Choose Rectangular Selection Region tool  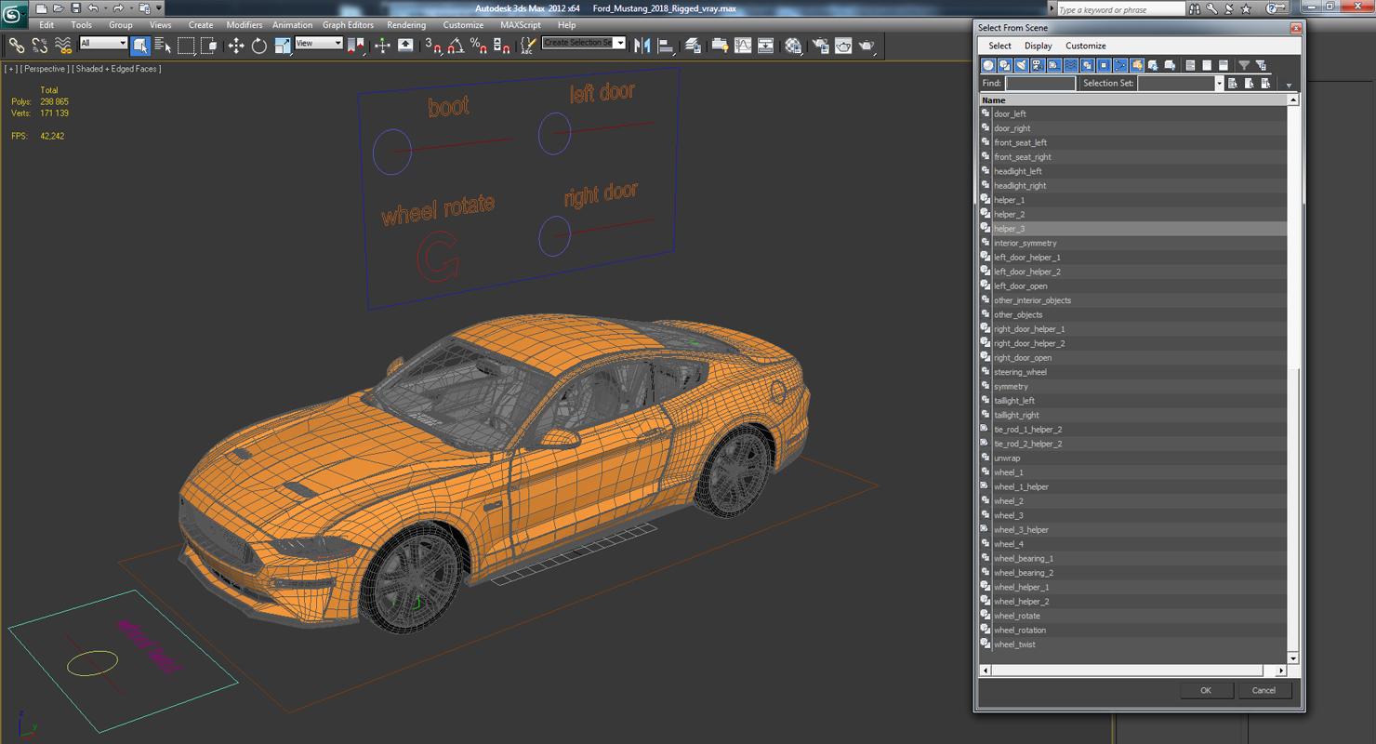[186, 46]
